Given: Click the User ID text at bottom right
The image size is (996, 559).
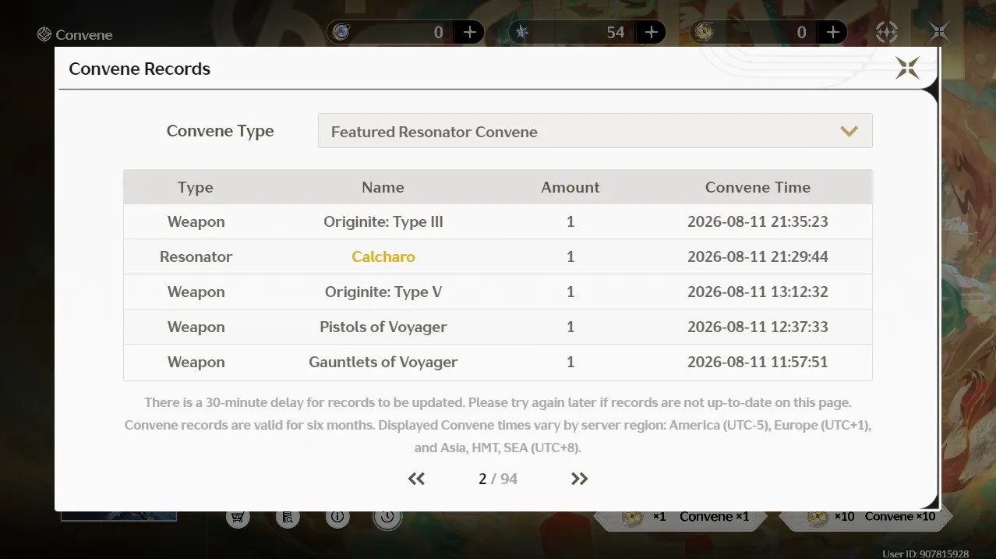Looking at the screenshot, I should [926, 554].
